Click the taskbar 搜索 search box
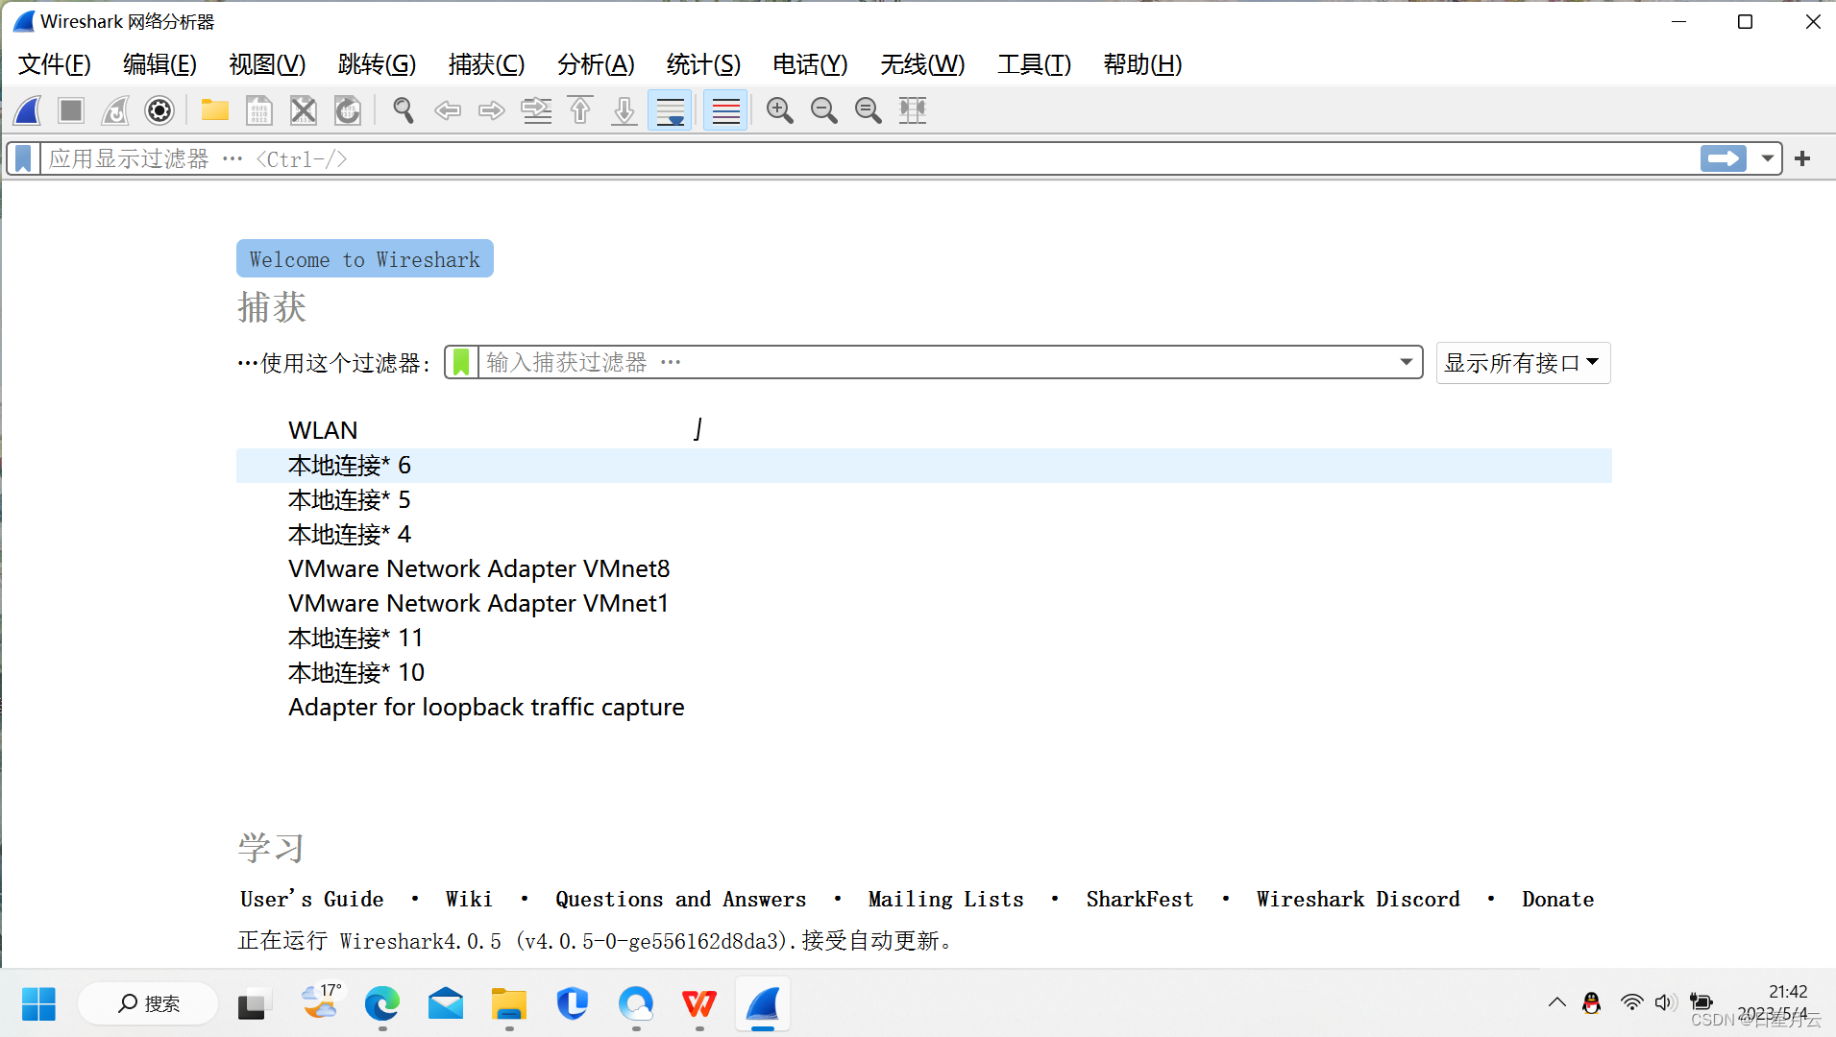Screen dimensions: 1836x1037 click(x=148, y=1004)
